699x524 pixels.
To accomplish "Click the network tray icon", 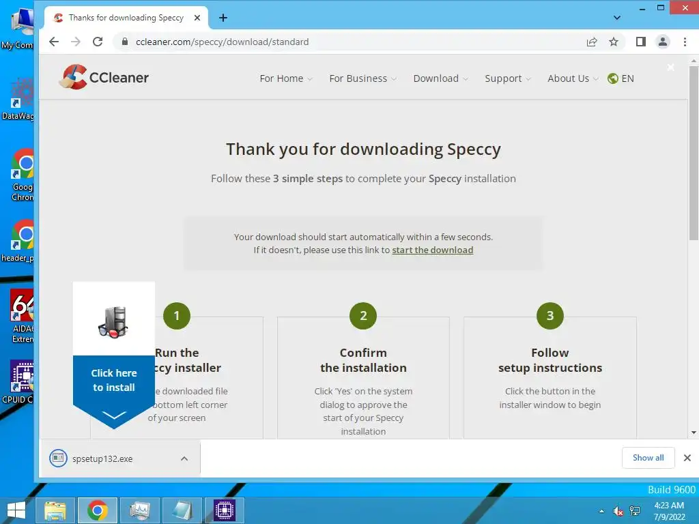I will (635, 511).
